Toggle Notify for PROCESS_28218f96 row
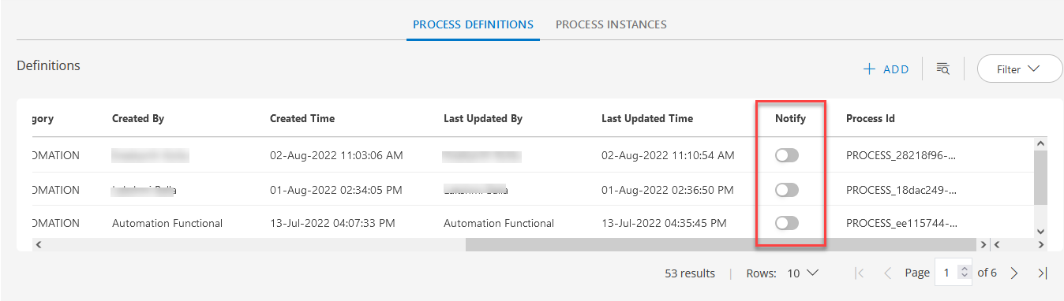1064x301 pixels. tap(787, 156)
